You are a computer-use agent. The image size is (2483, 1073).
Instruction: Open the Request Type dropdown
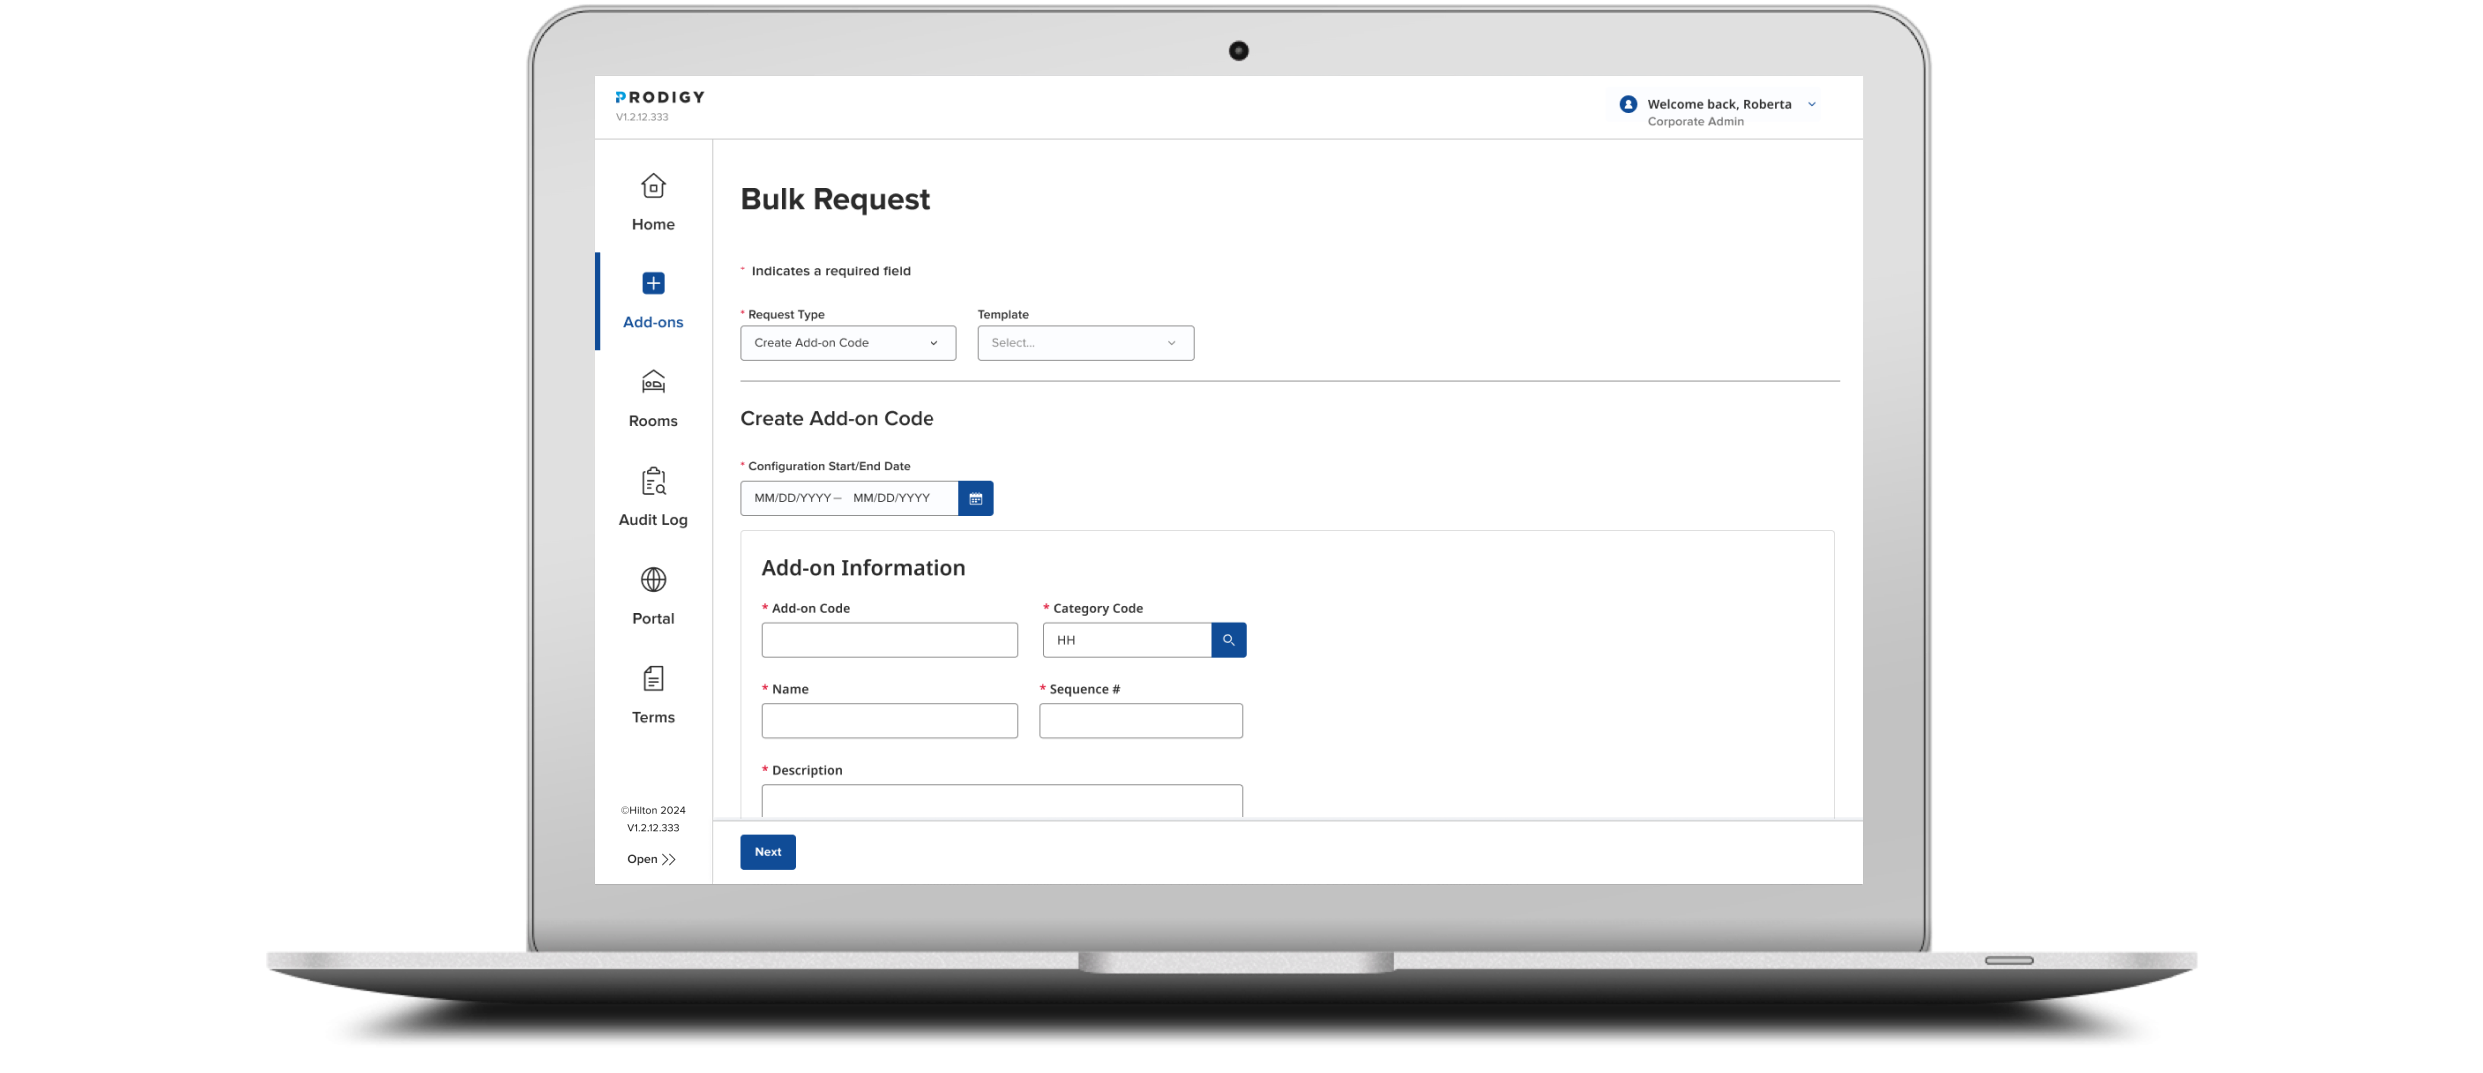click(848, 342)
